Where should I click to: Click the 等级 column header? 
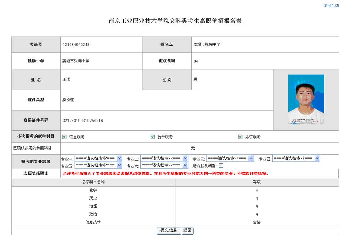click(x=257, y=182)
